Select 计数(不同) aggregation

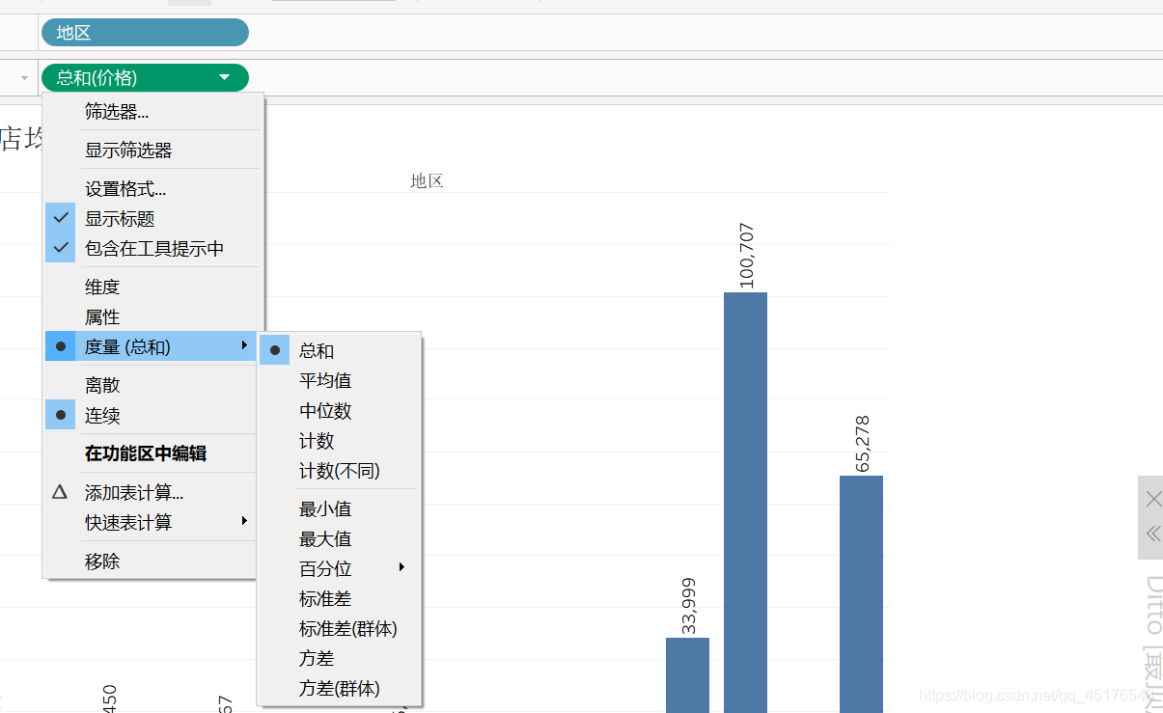(x=339, y=471)
